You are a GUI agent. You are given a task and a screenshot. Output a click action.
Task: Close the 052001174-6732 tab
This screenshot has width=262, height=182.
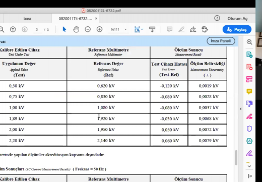pyautogui.click(x=96, y=19)
